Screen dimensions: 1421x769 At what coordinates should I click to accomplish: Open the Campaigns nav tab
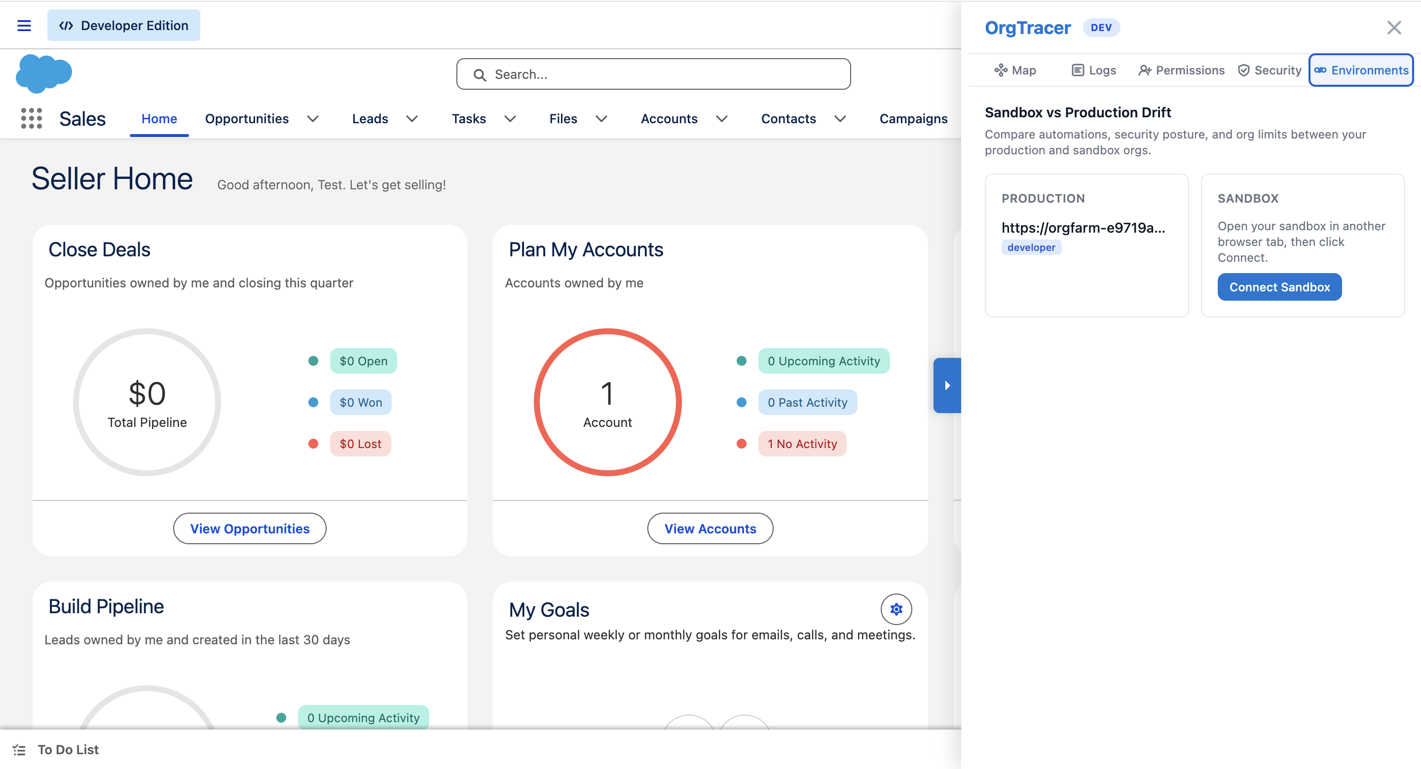tap(913, 118)
